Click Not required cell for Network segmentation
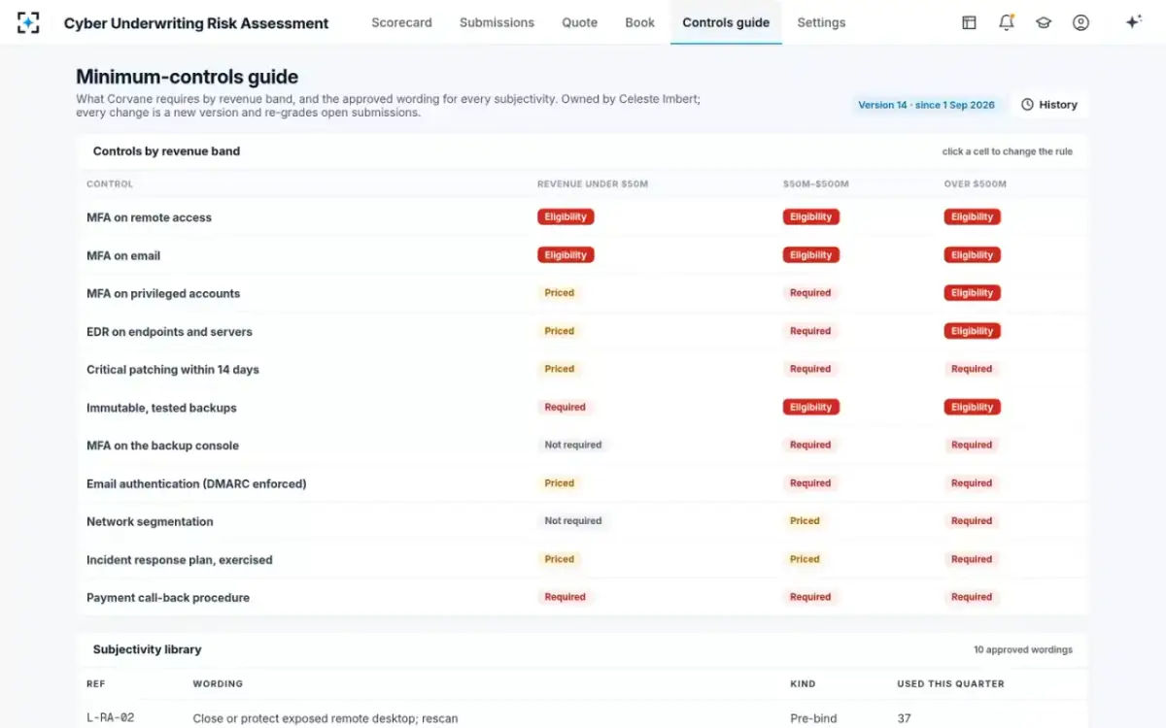The height and width of the screenshot is (728, 1166). click(573, 521)
